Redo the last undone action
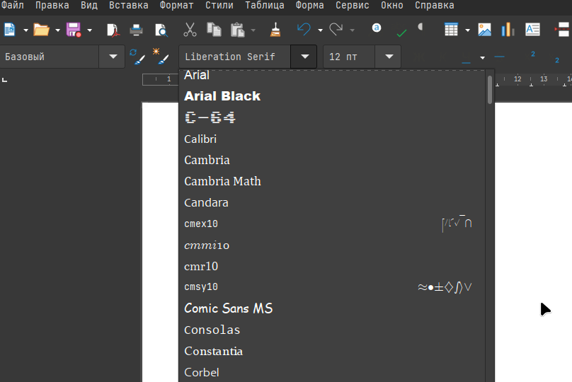The image size is (572, 382). (336, 30)
